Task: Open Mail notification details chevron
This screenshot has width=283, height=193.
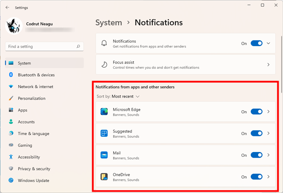Action: (269, 155)
